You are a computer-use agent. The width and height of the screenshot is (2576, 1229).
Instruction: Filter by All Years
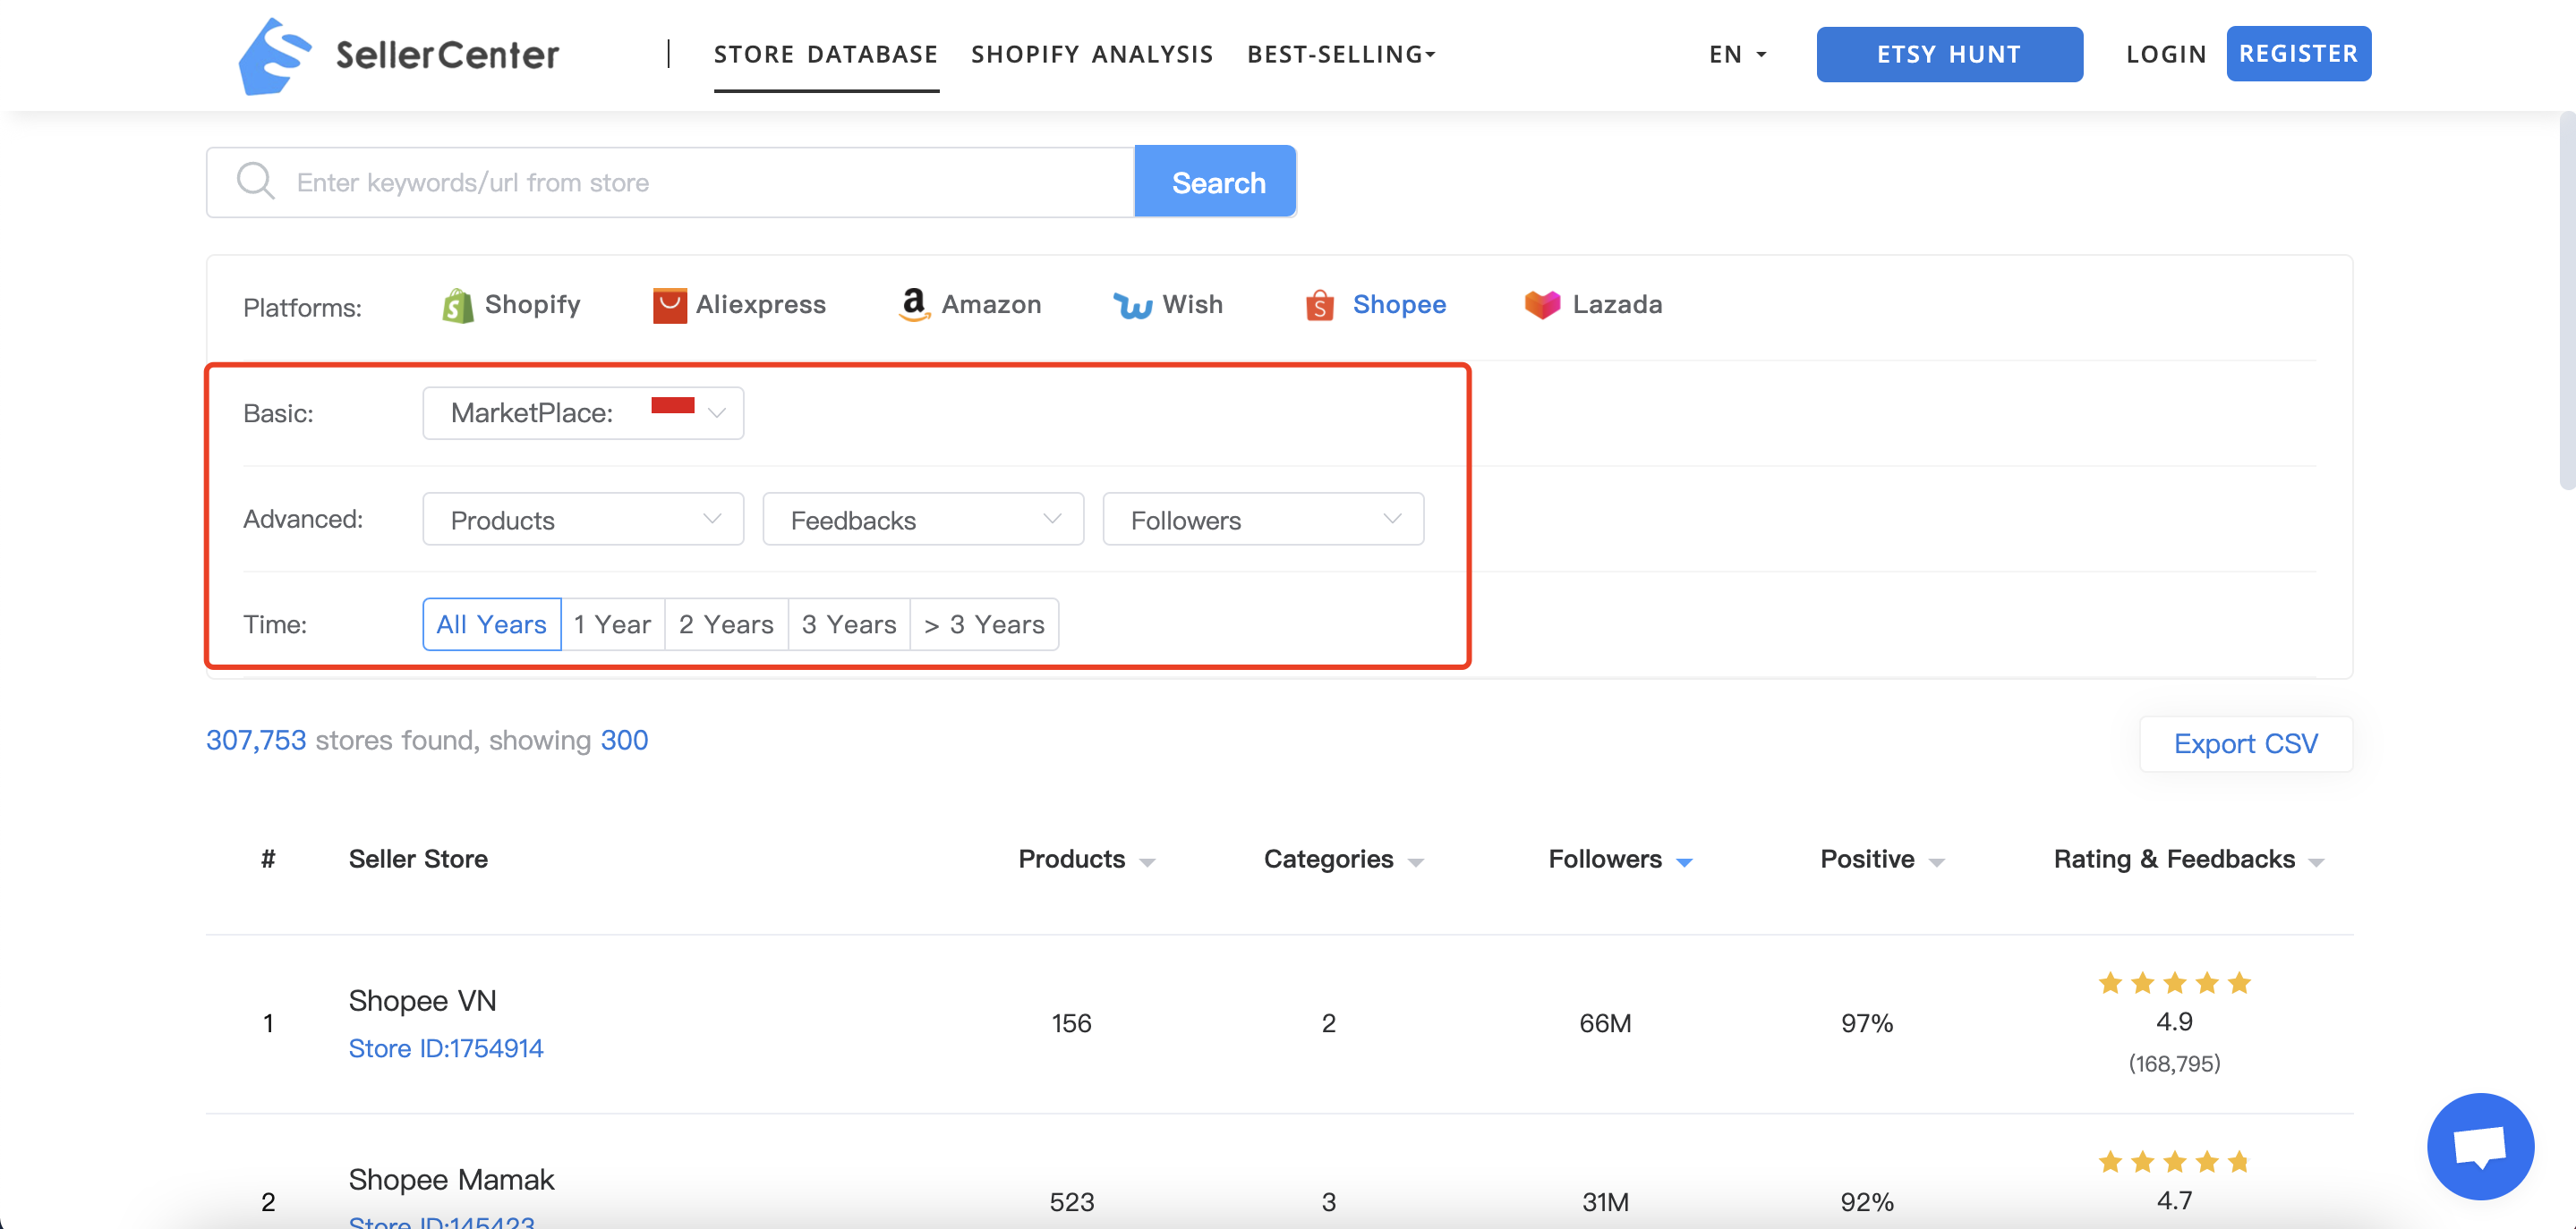click(x=491, y=624)
